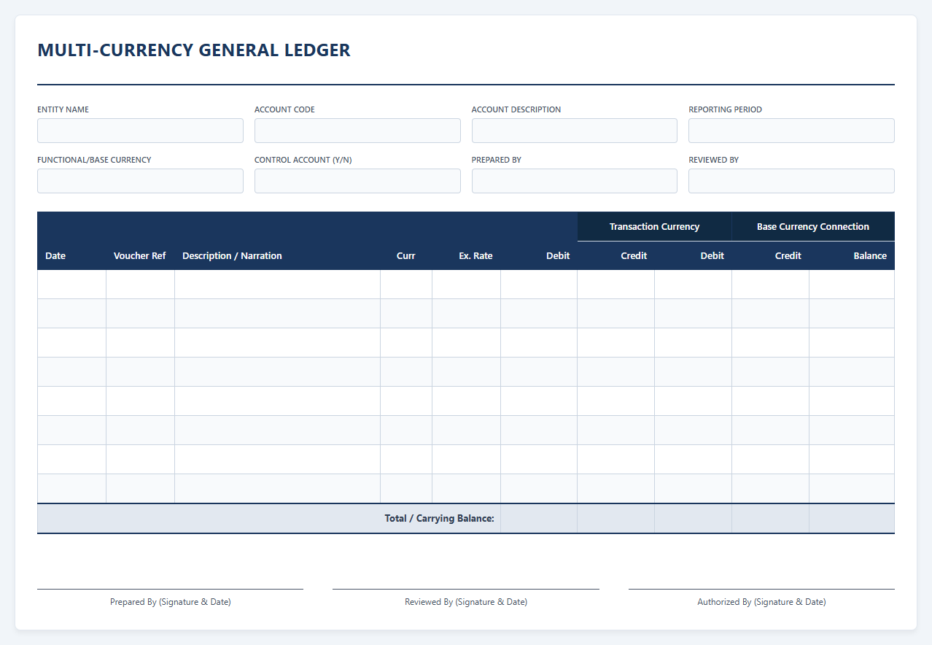Select the Reviewed By input field
932x645 pixels.
[x=791, y=181]
